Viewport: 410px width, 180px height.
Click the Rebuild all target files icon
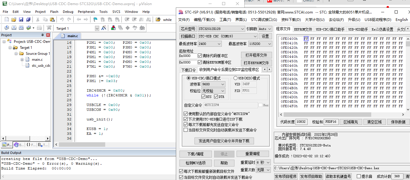pos(21,28)
